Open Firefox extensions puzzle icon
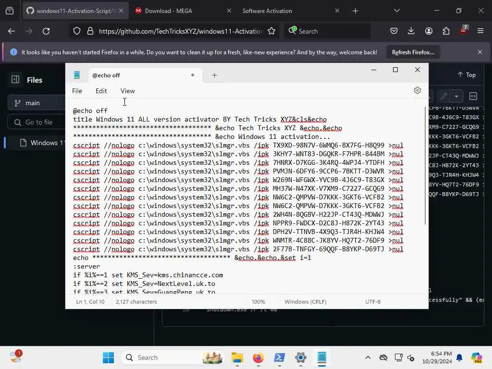Viewport: 492px width, 369px height. point(446,31)
